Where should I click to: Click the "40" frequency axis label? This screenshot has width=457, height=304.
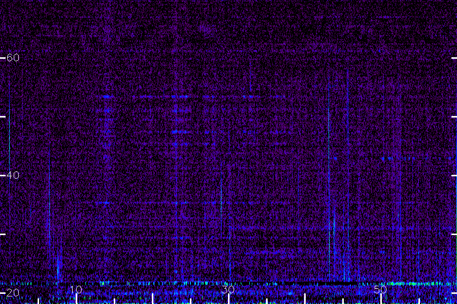13,175
